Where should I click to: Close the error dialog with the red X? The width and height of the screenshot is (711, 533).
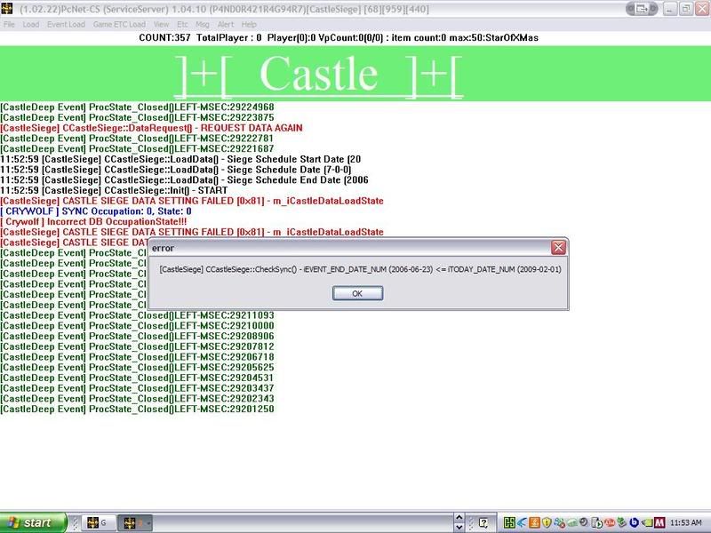click(x=558, y=248)
